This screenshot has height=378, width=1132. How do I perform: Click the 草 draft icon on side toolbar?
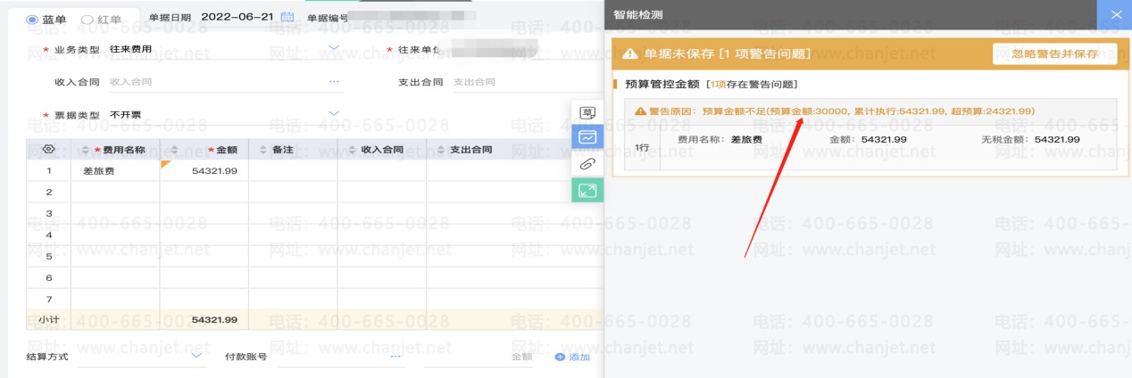[x=587, y=112]
